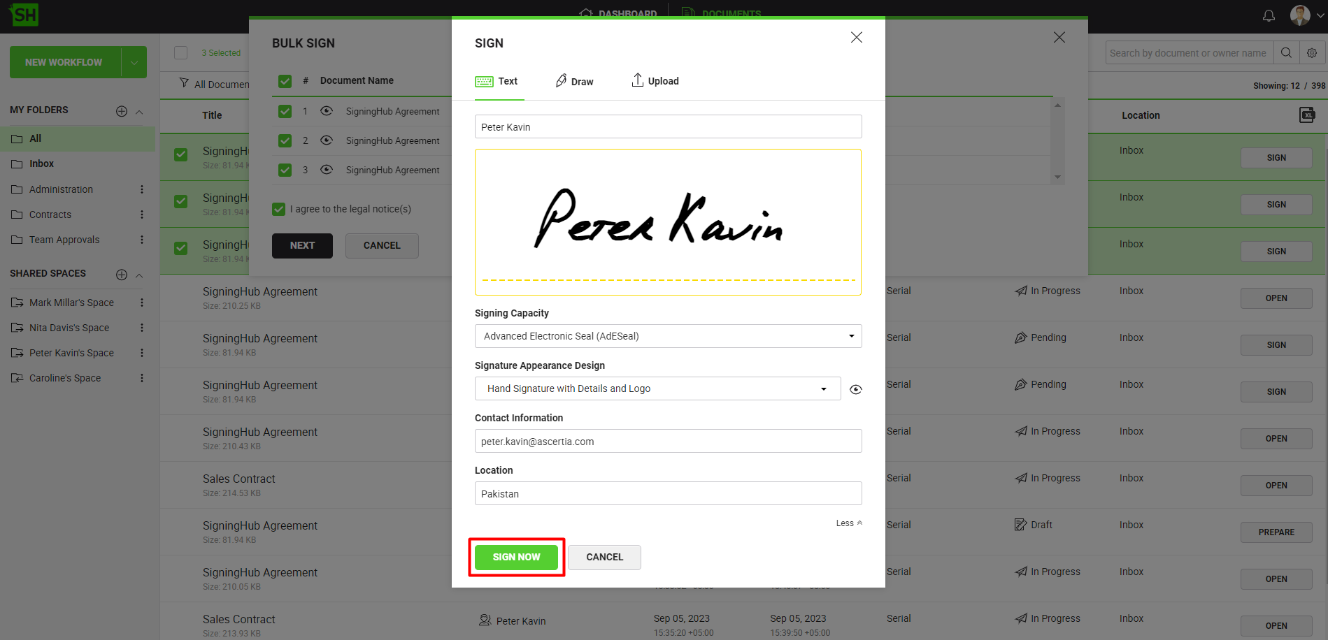Viewport: 1328px width, 640px height.
Task: Click the Location input field
Action: click(668, 493)
